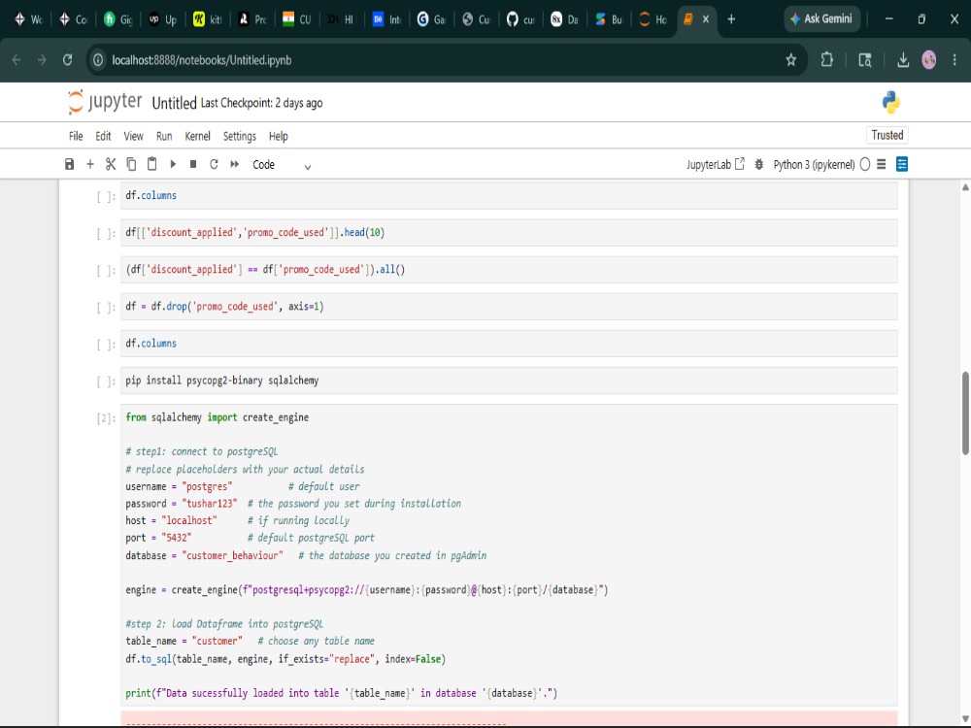The width and height of the screenshot is (971, 728).
Task: Reload the browser page
Action: (x=68, y=60)
